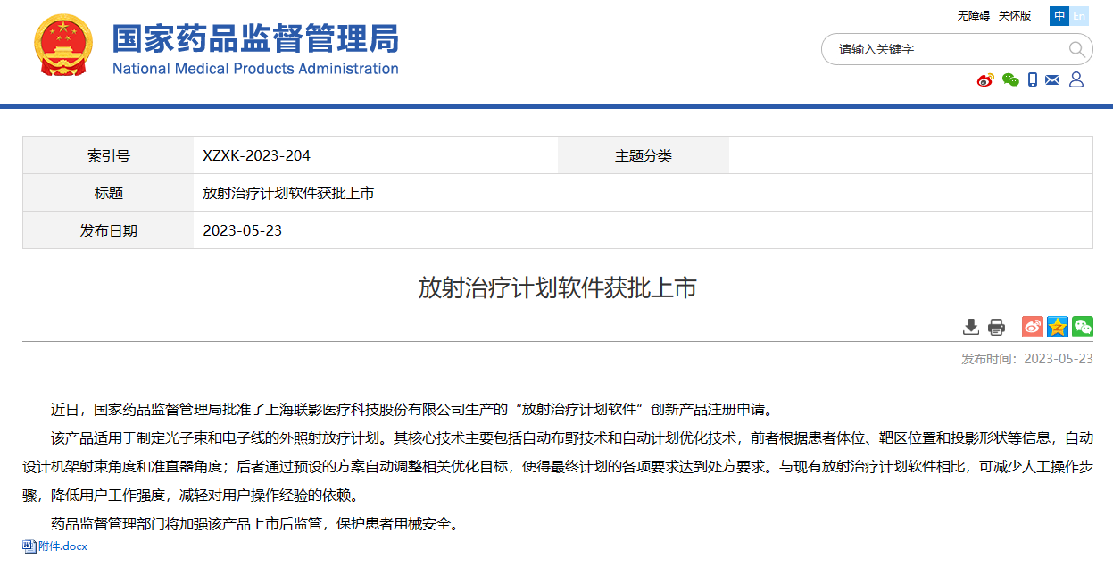The height and width of the screenshot is (575, 1113).
Task: Click the national emblem logo
Action: pos(62,45)
